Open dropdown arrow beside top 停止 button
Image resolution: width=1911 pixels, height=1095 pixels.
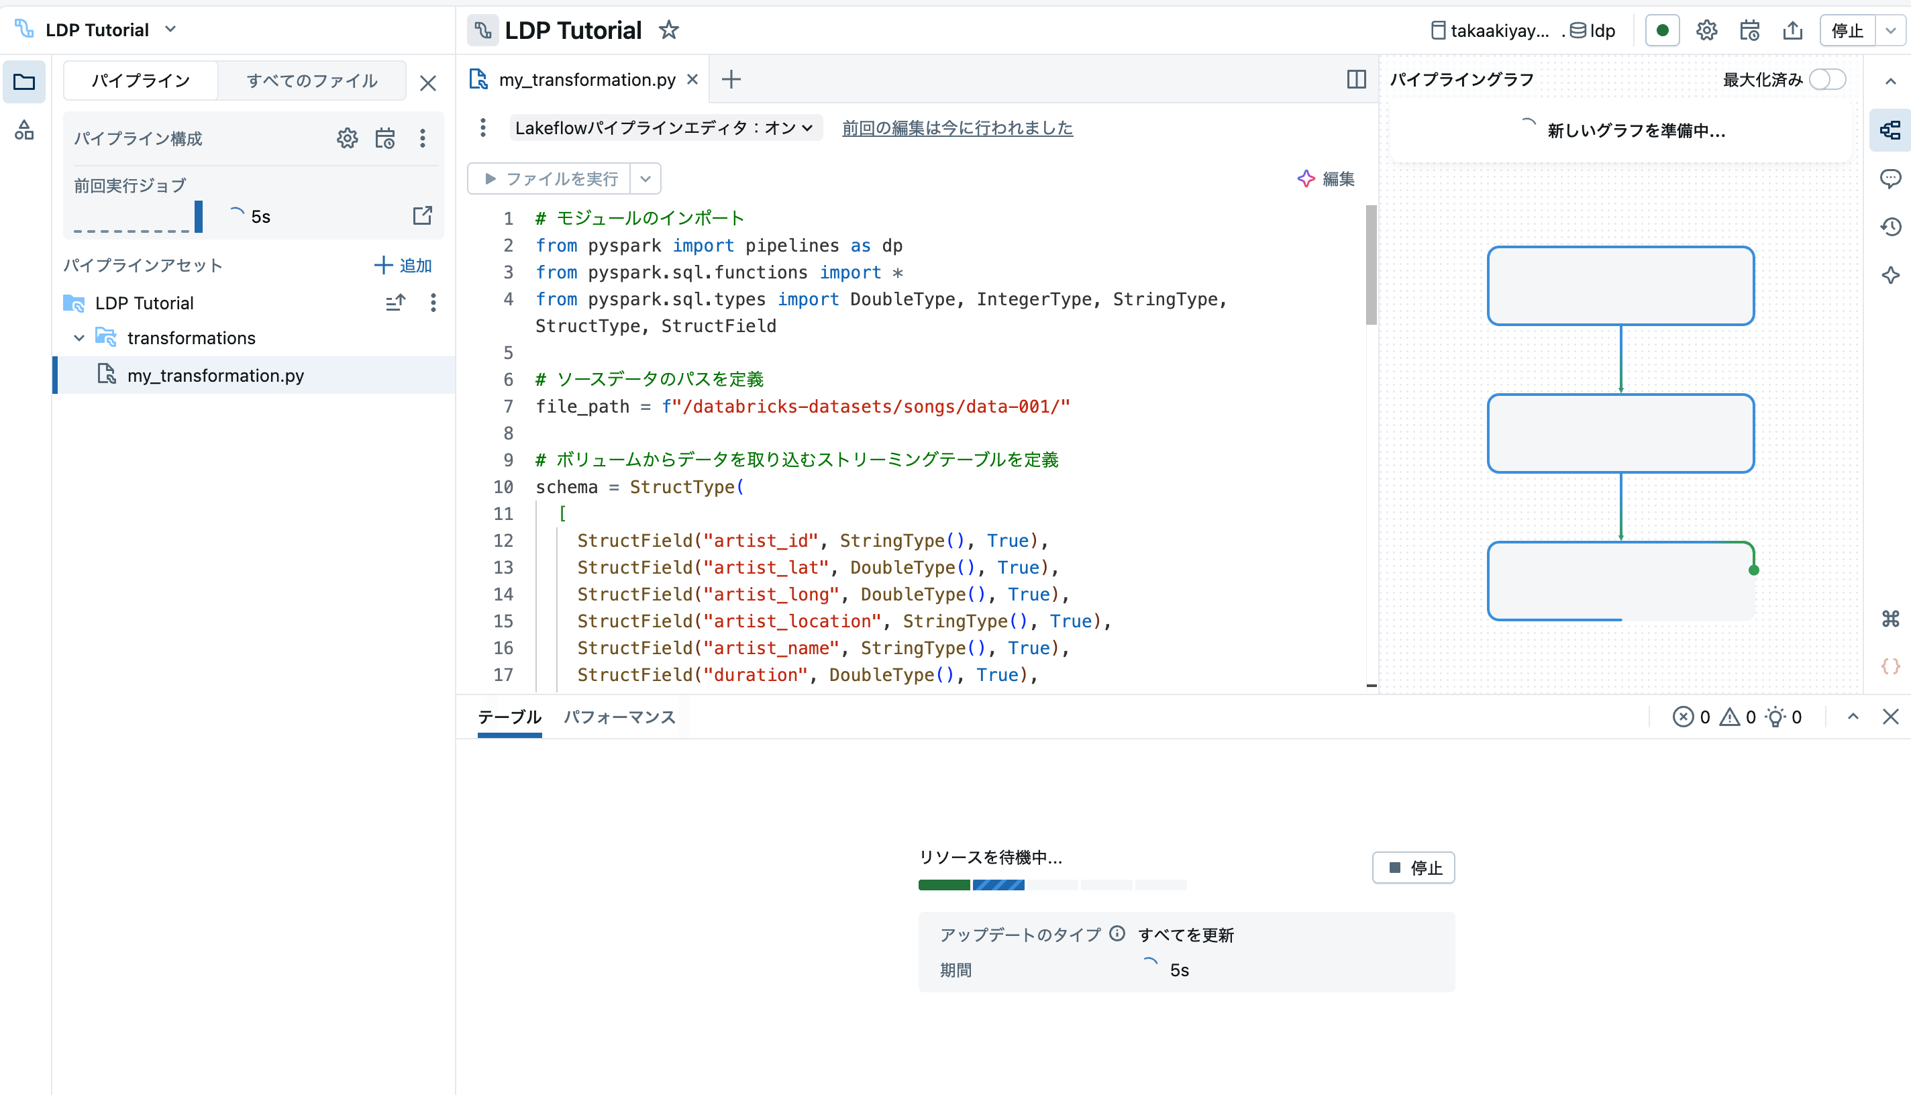1890,30
